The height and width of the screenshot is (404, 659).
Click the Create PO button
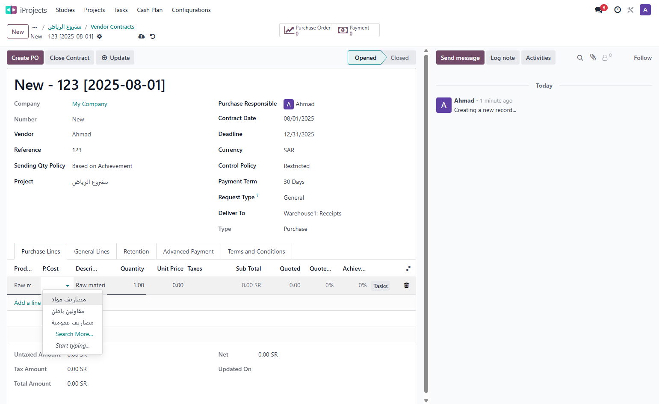pos(25,58)
